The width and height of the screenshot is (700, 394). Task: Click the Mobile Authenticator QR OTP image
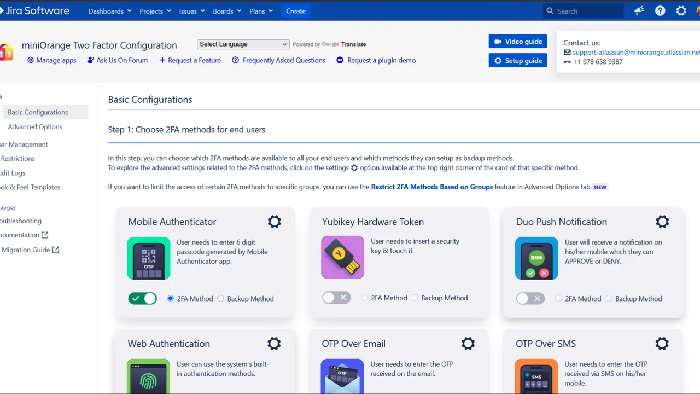(149, 258)
